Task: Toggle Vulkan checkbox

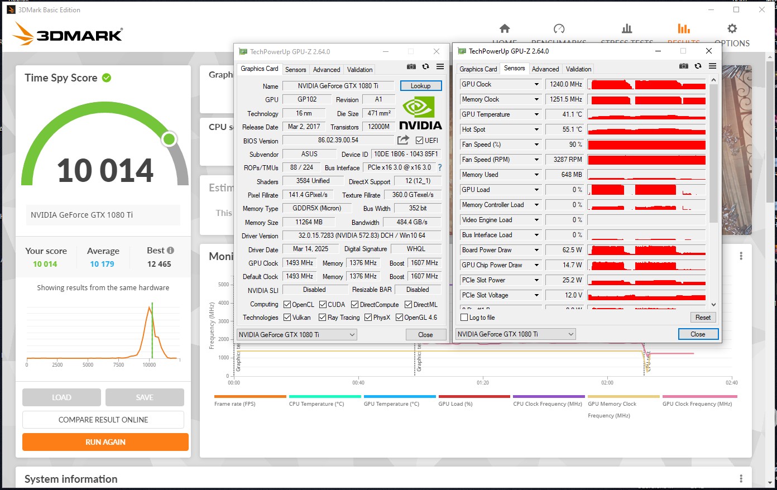Action: [287, 318]
